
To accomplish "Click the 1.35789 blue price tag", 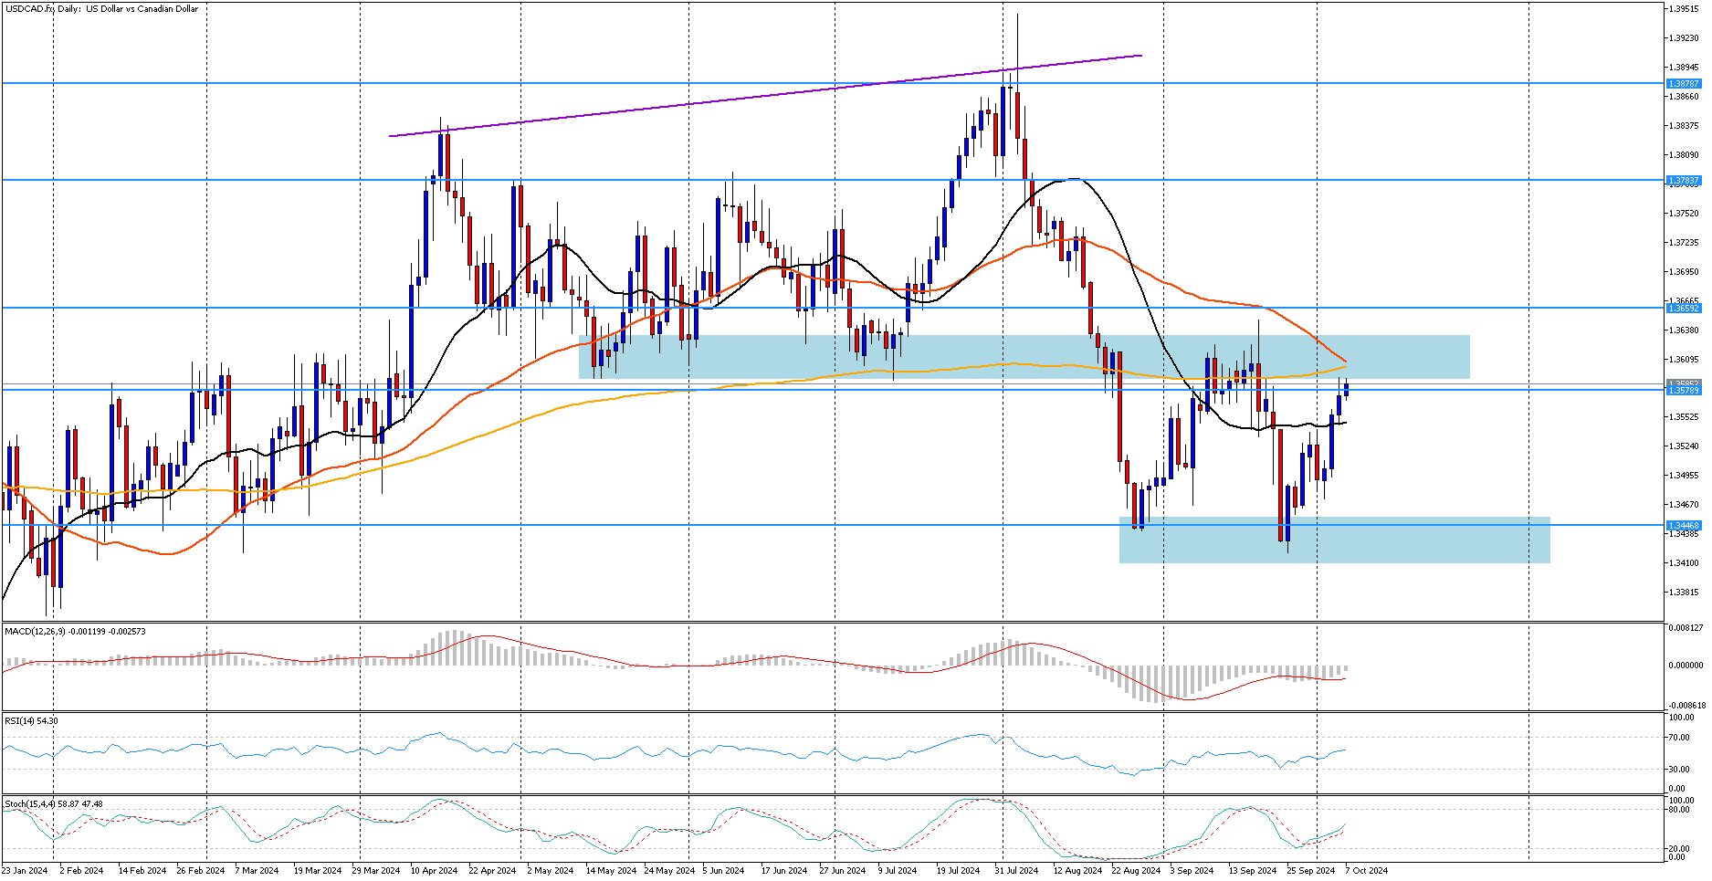I will coord(1684,391).
